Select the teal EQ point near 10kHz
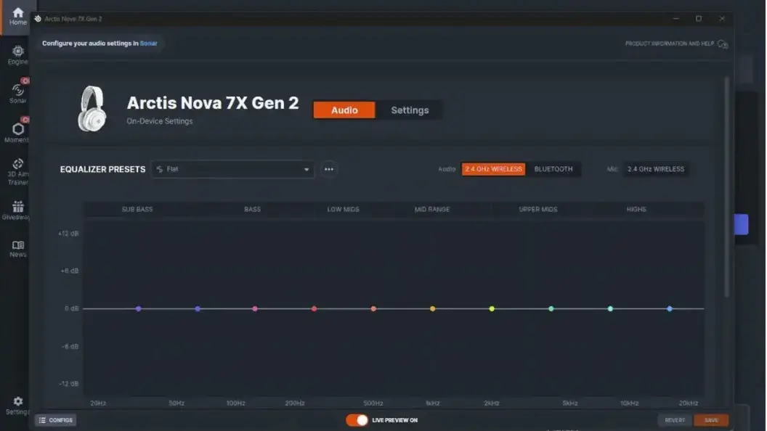 click(610, 309)
